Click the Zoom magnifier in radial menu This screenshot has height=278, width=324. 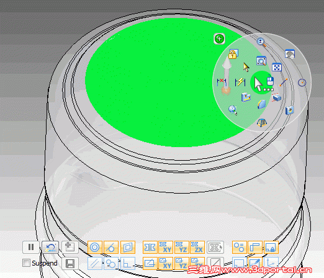tap(261, 42)
